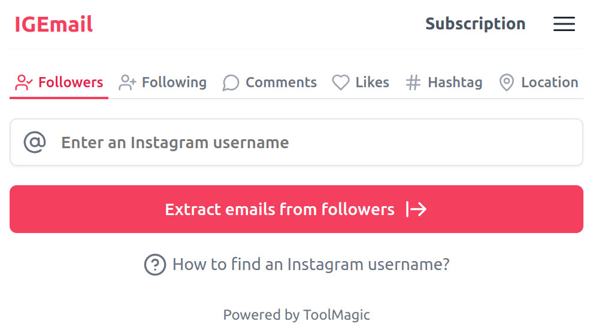
Task: Click the Hashtag symbol icon
Action: [413, 82]
